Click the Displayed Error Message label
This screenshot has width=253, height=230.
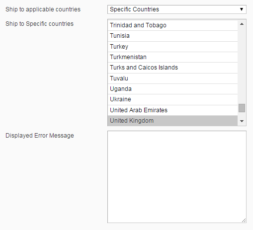[x=40, y=136]
